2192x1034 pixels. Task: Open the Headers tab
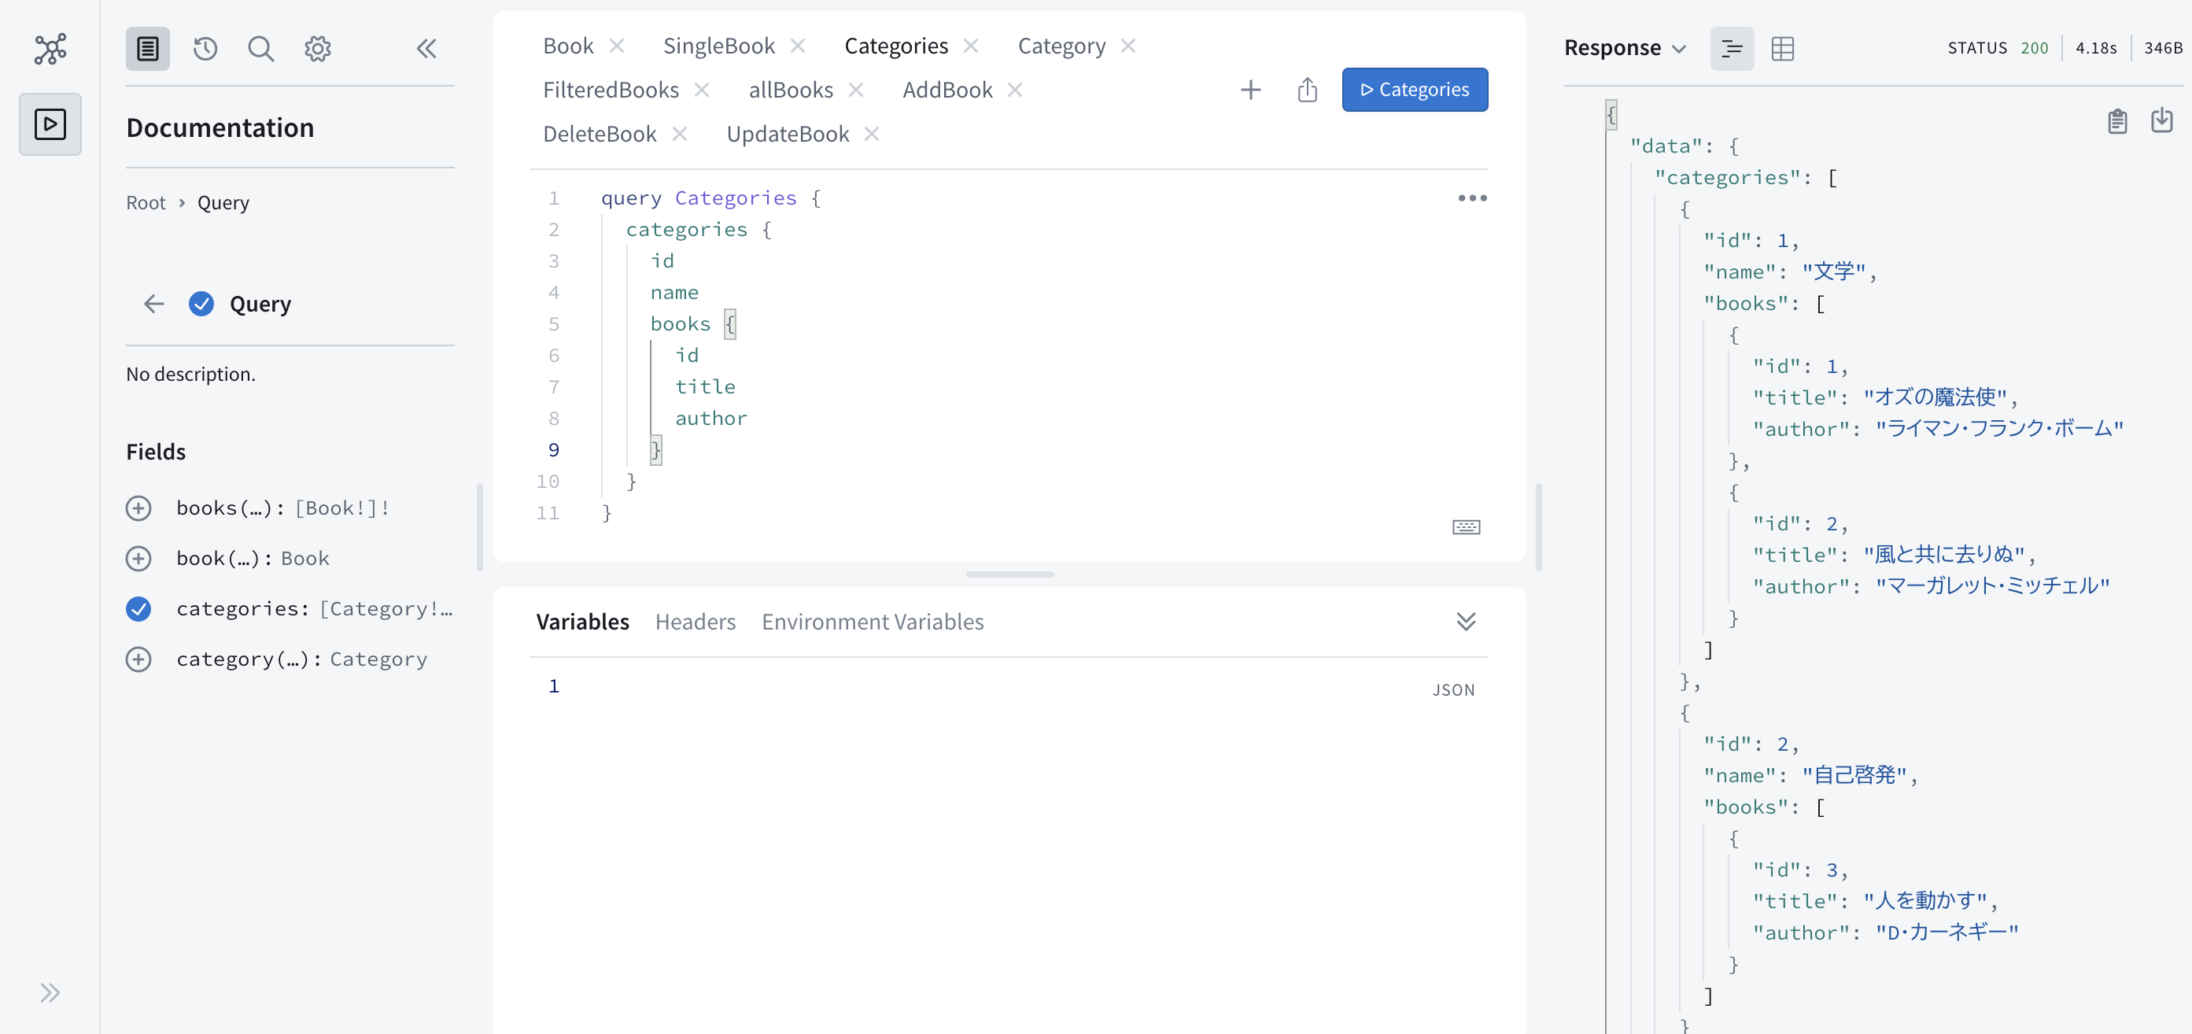point(696,621)
